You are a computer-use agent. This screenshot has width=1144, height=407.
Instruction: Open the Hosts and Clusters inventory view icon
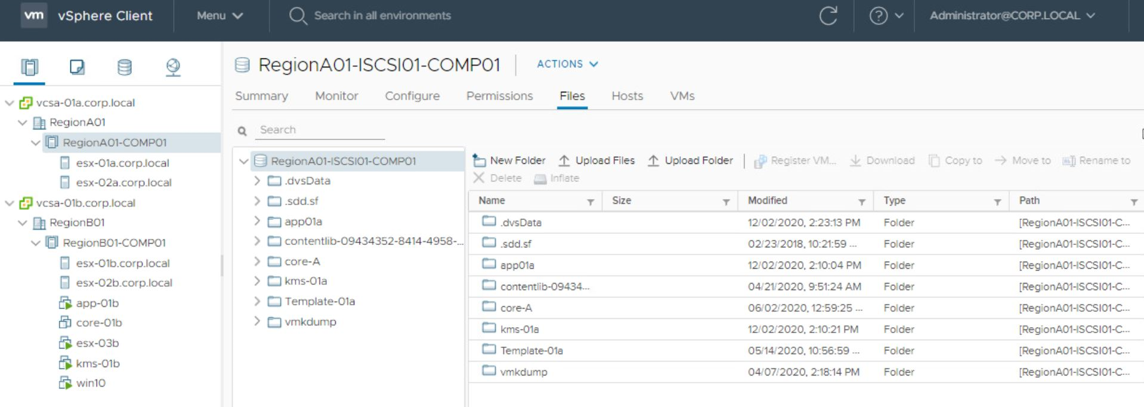pos(29,67)
